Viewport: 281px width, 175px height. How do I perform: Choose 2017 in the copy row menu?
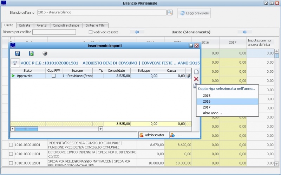click(x=207, y=107)
